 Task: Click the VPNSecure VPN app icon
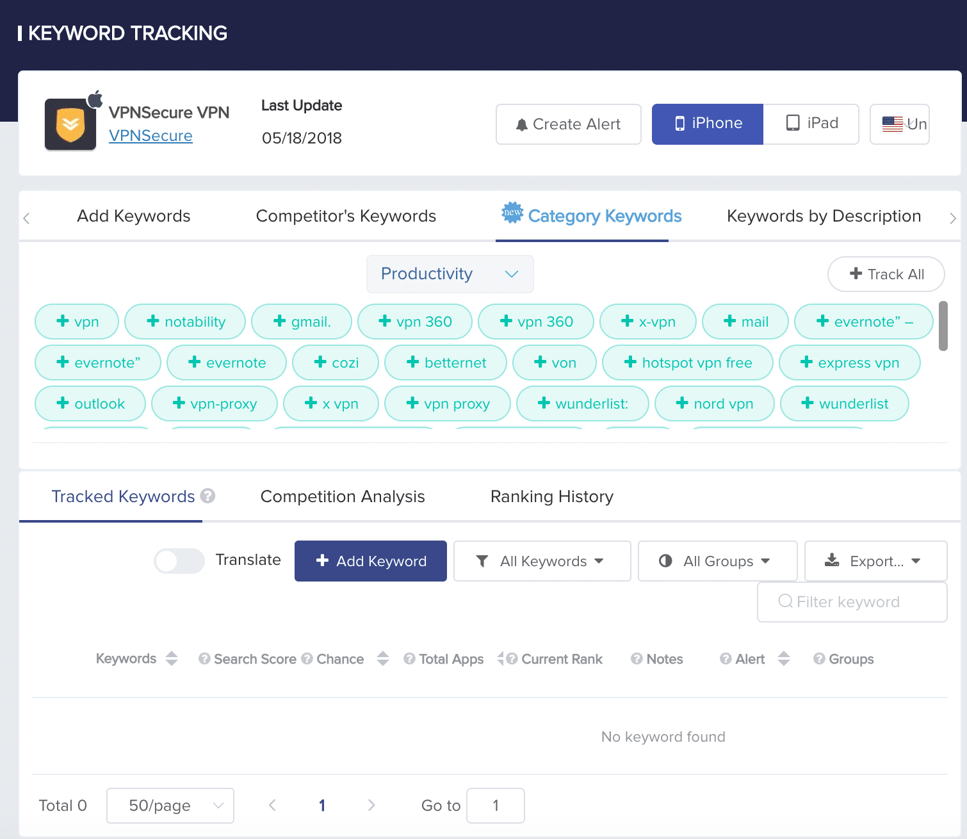point(70,124)
